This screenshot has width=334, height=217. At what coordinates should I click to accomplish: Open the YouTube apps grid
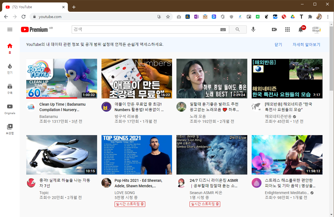[287, 29]
